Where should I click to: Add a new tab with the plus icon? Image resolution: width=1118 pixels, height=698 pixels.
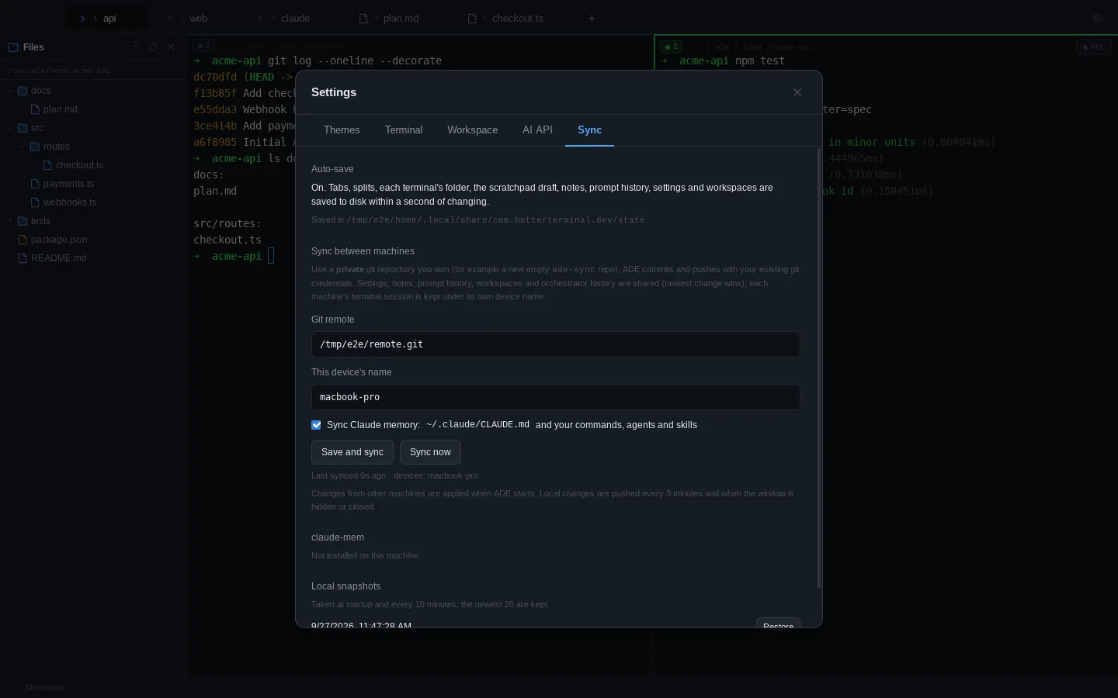click(592, 18)
